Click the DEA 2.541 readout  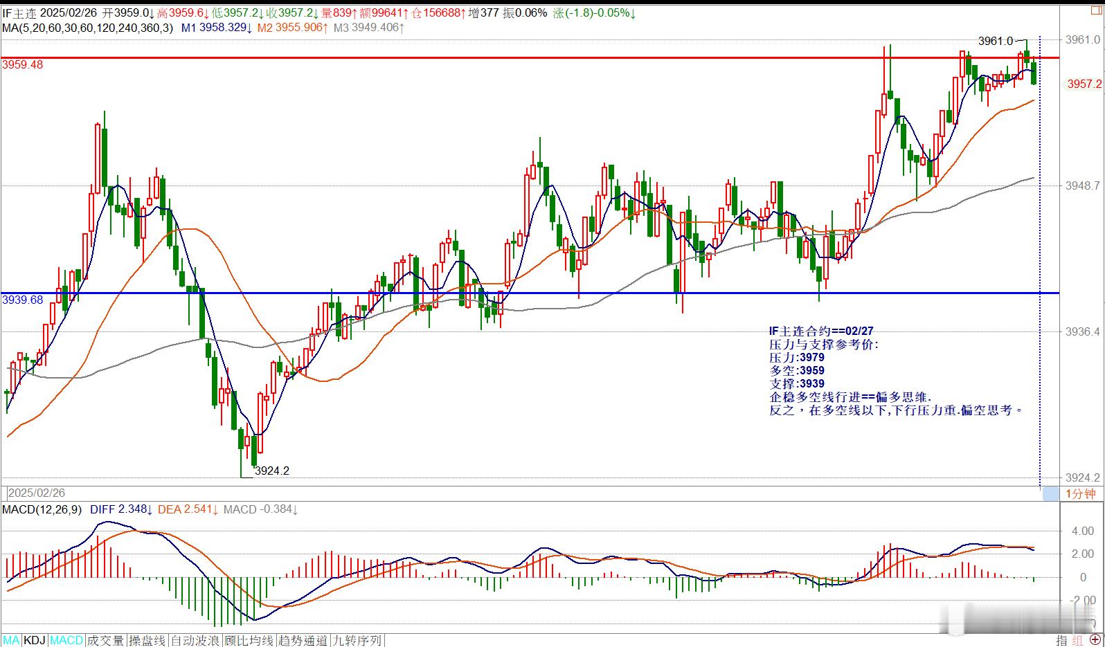click(x=188, y=509)
